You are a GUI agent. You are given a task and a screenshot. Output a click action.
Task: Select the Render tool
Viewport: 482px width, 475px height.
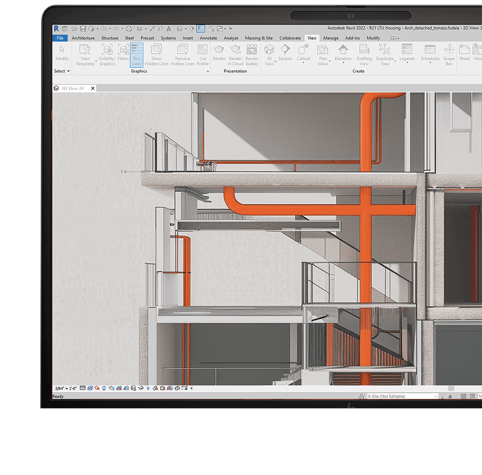click(219, 53)
